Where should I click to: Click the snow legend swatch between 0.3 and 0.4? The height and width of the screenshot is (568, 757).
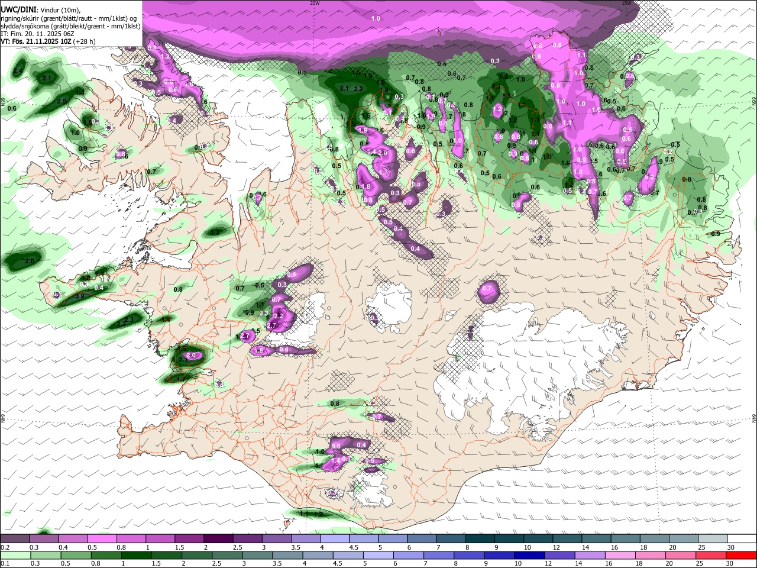click(x=44, y=538)
